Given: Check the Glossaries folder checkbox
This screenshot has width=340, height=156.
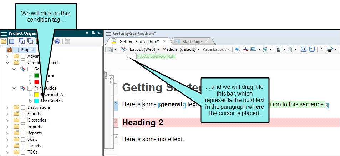Looking at the screenshot, I should [x=23, y=120].
